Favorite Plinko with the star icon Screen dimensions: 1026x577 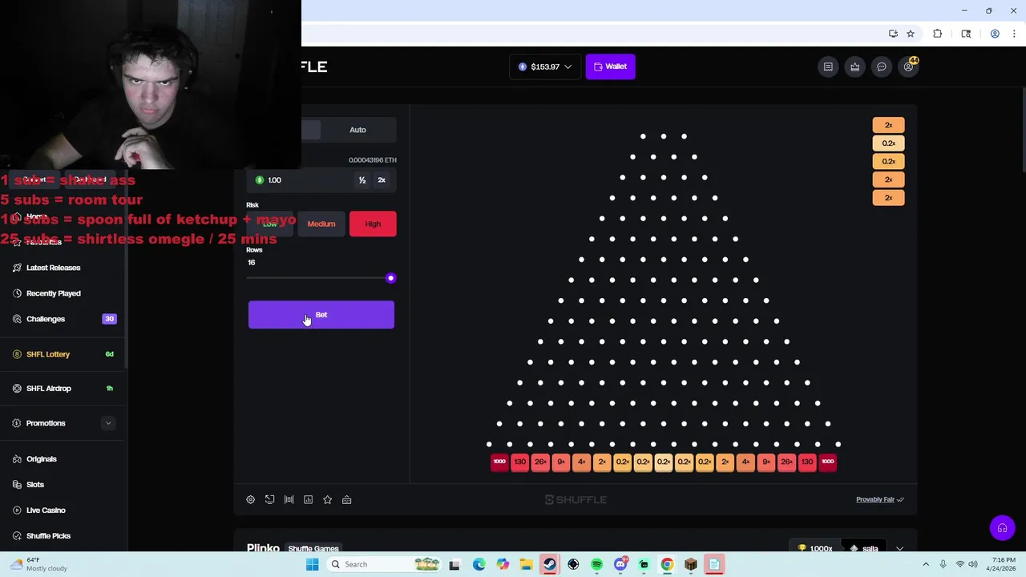327,499
